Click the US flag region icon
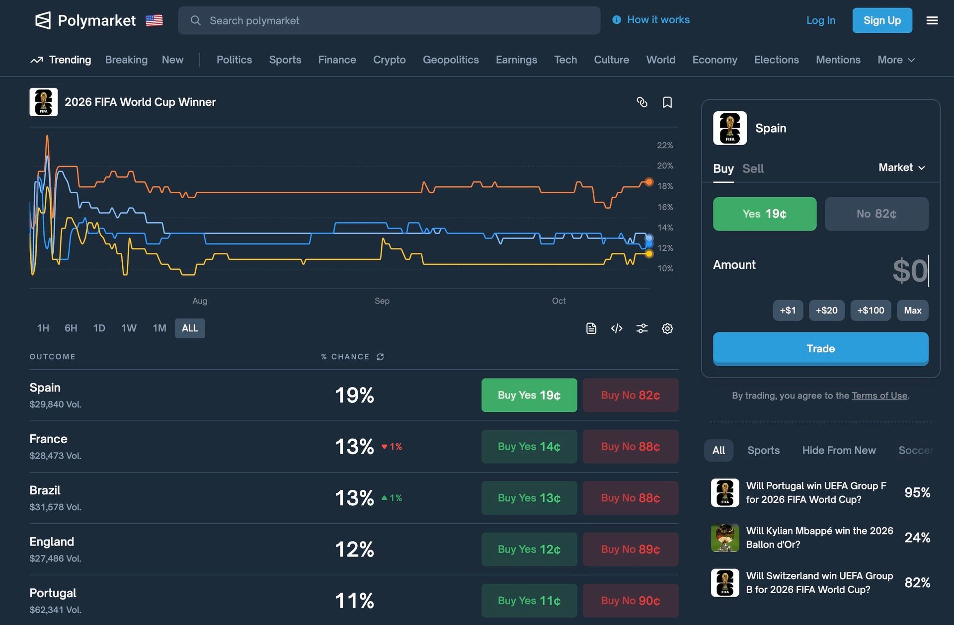The height and width of the screenshot is (625, 954). (x=154, y=20)
